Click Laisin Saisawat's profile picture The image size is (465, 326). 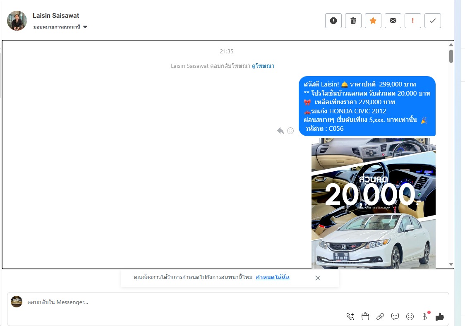17,21
